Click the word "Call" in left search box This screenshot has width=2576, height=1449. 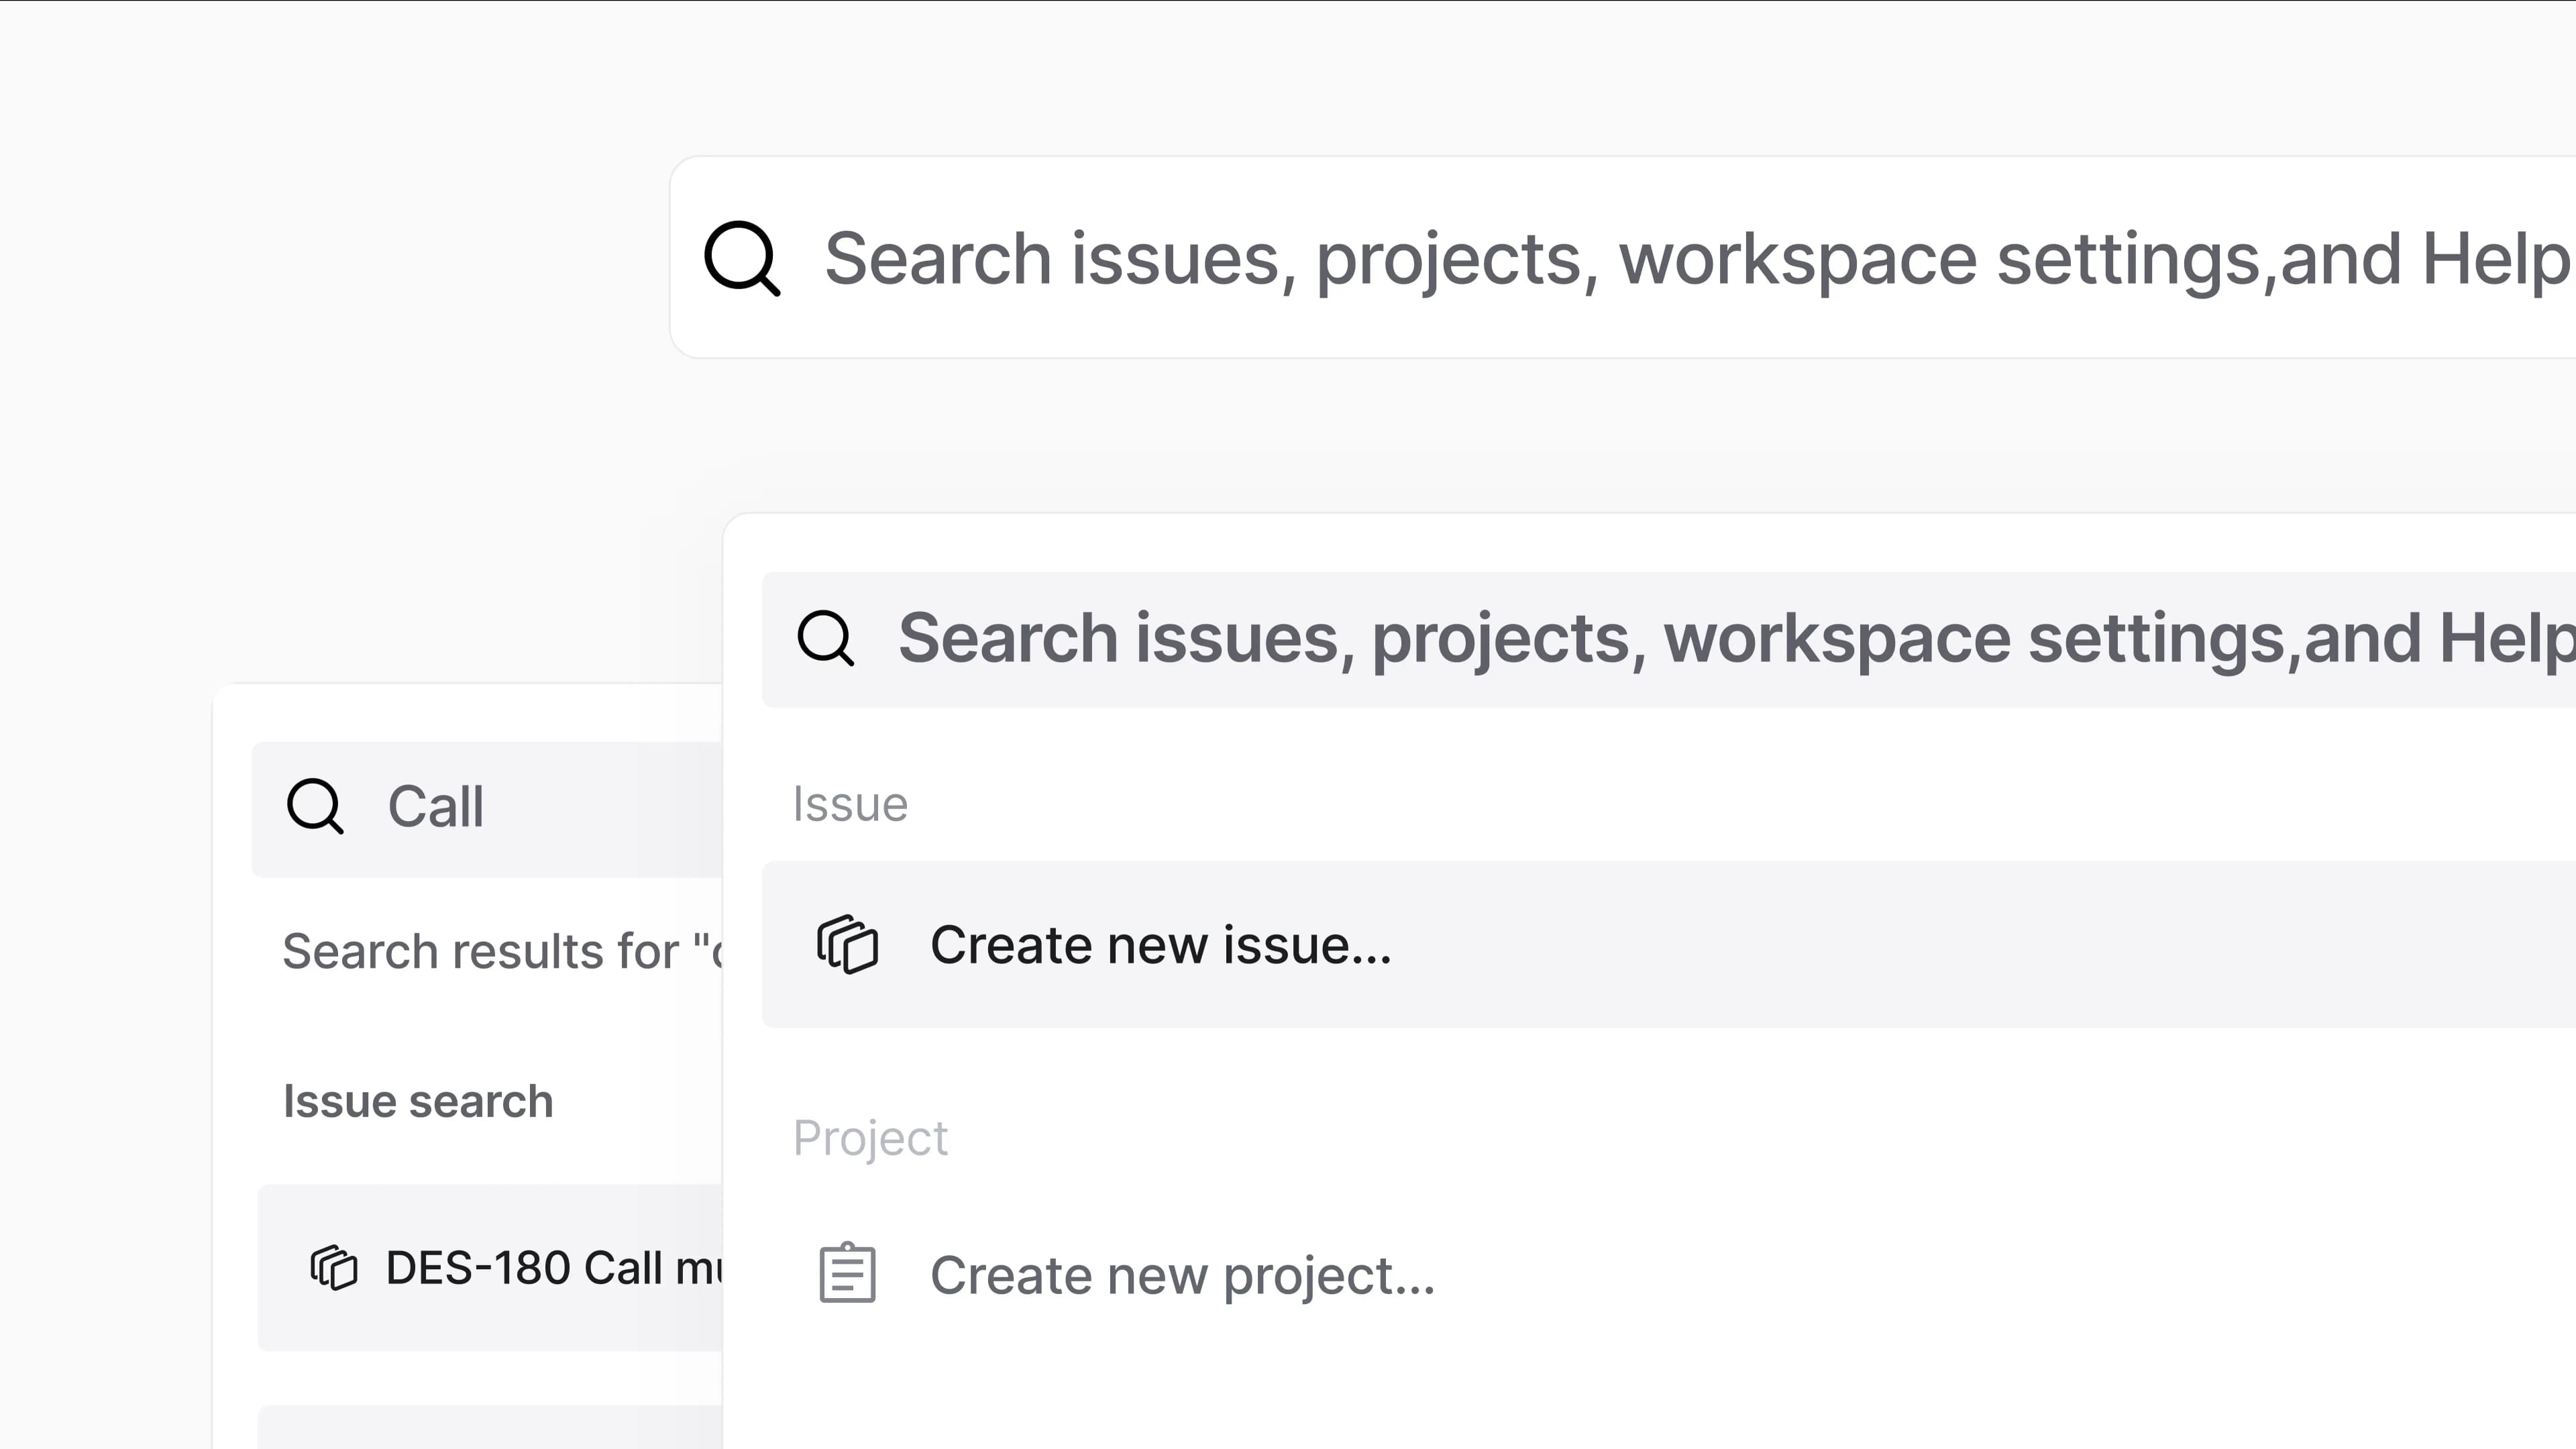(x=435, y=807)
